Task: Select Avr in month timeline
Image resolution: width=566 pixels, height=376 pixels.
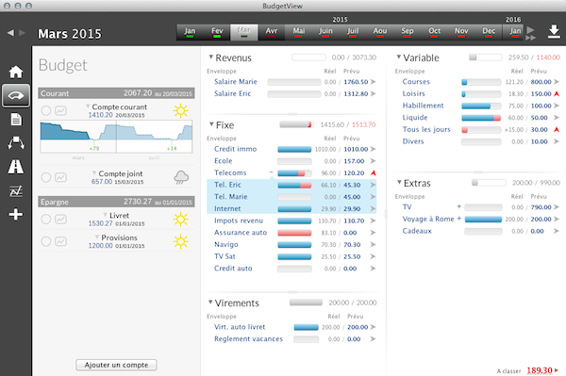Action: click(x=272, y=32)
